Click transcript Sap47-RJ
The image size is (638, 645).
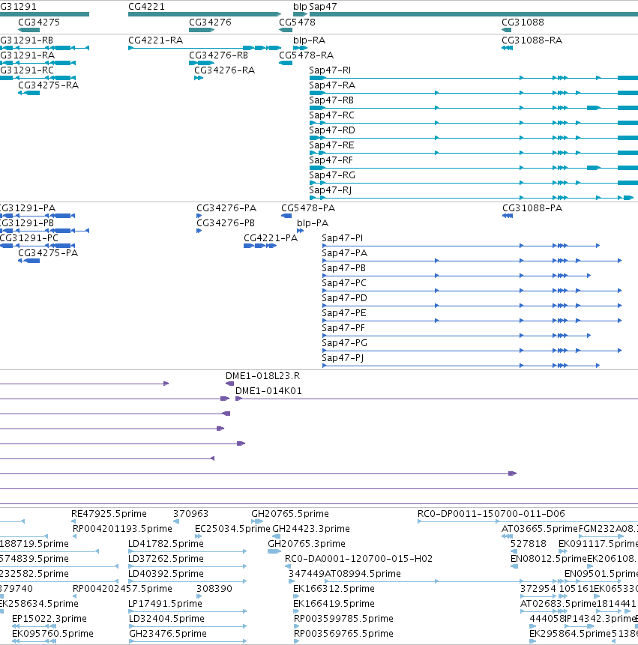click(330, 190)
